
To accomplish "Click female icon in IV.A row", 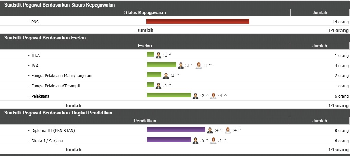I will (198, 65).
